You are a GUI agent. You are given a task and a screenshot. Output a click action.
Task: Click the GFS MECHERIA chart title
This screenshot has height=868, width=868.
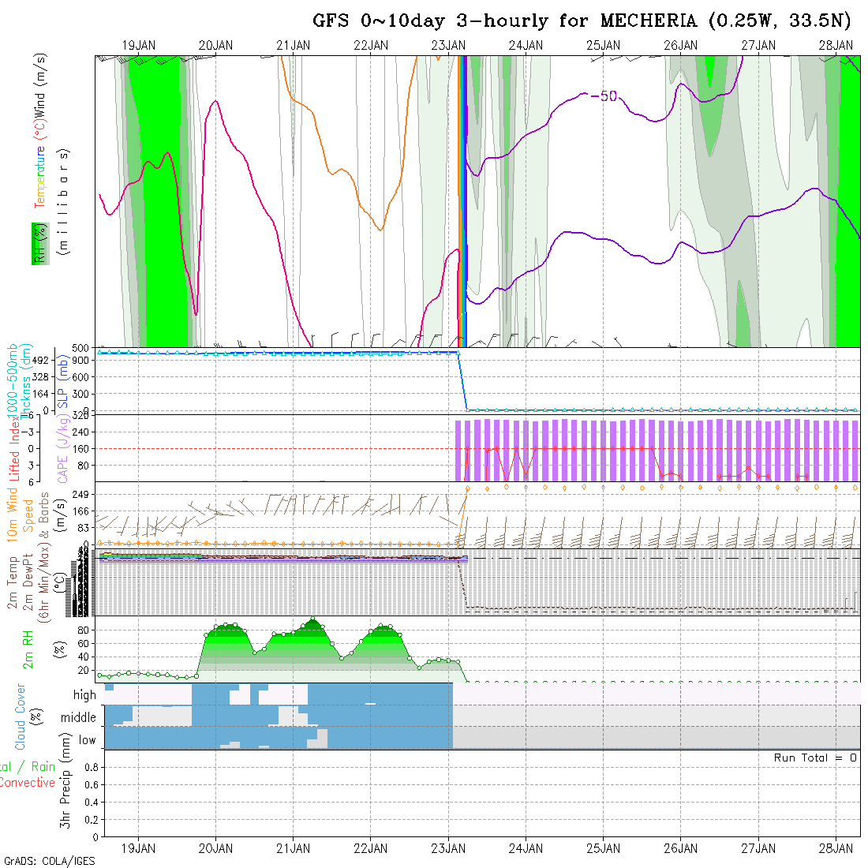pos(582,21)
